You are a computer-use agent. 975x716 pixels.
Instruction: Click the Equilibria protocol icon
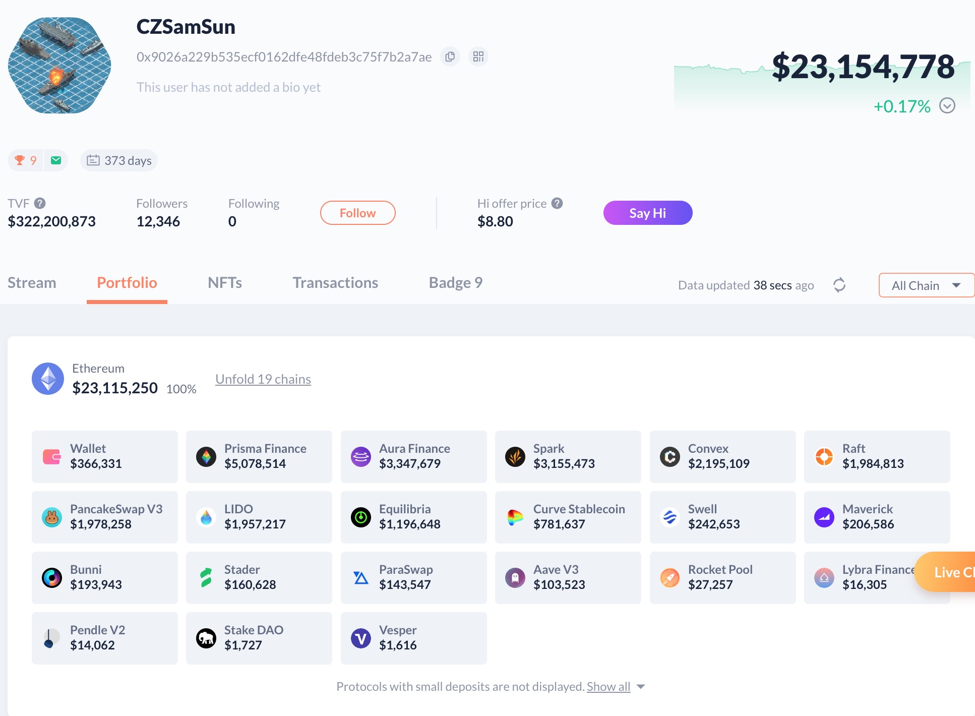coord(361,516)
